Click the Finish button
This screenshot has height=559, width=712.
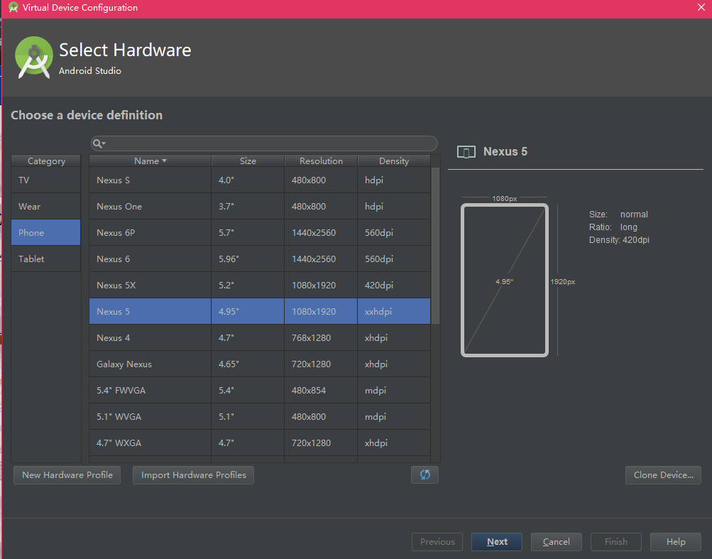click(x=615, y=542)
